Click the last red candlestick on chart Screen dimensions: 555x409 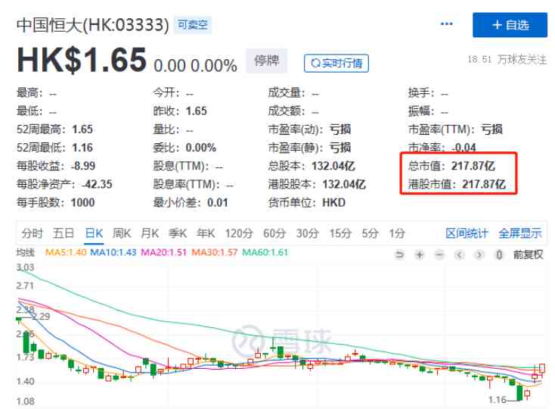[x=542, y=370]
